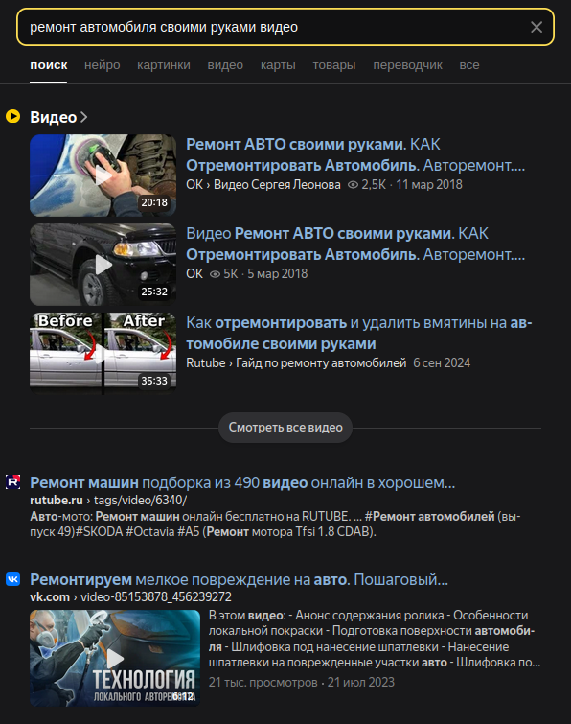
Task: Play the Технология локального авторемонта thumbnail
Action: coord(115,658)
